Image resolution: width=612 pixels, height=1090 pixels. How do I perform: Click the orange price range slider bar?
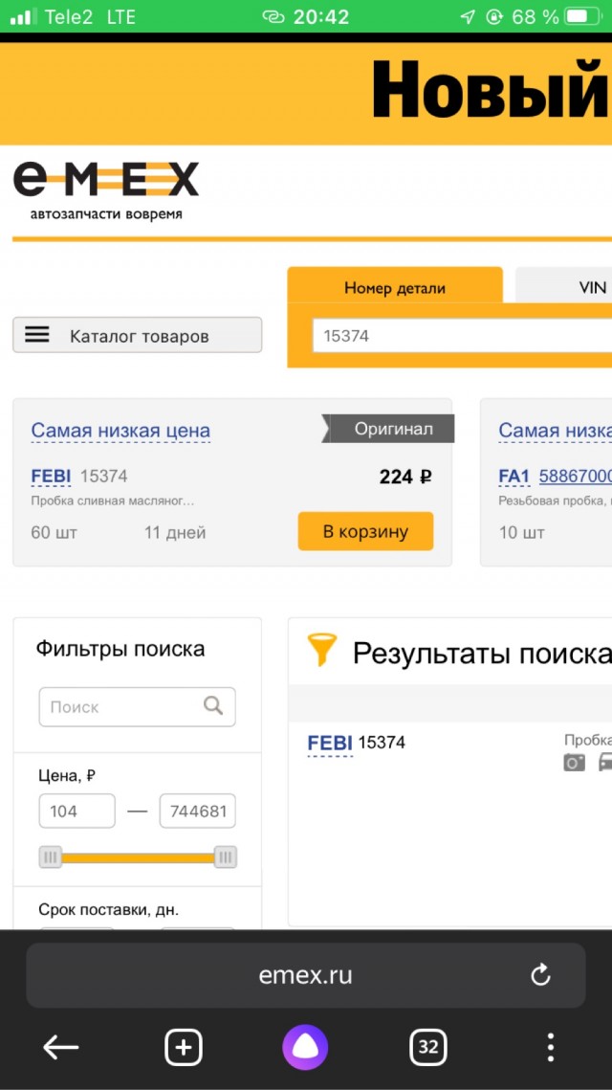pyautogui.click(x=138, y=857)
